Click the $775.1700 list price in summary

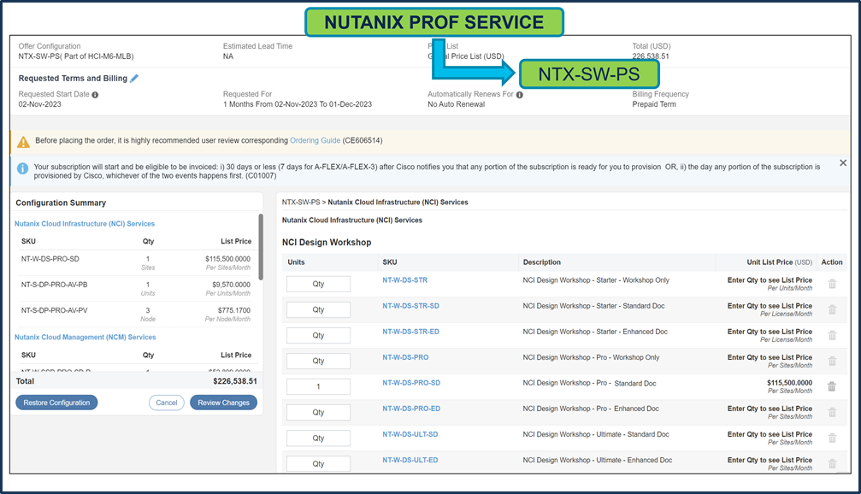click(x=234, y=310)
